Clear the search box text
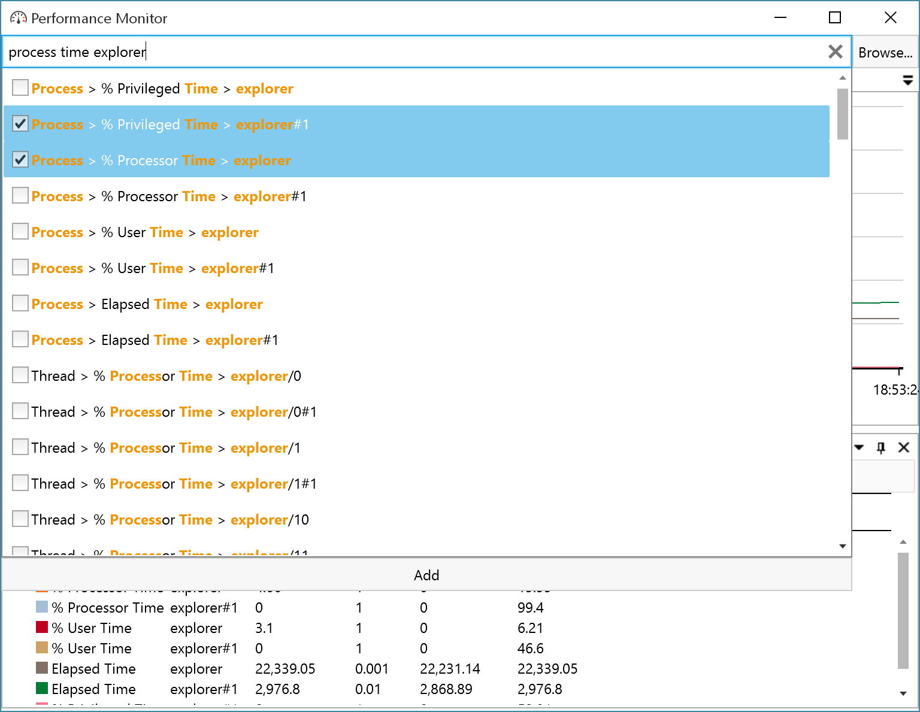This screenshot has width=920, height=712. (x=836, y=51)
